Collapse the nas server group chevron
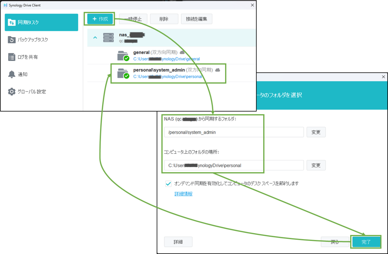Screen dimensions: 388x254 95,38
